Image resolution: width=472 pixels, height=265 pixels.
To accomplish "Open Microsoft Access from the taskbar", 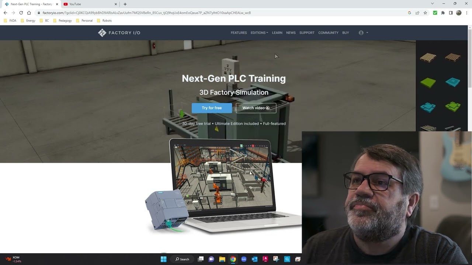I will coord(265,259).
